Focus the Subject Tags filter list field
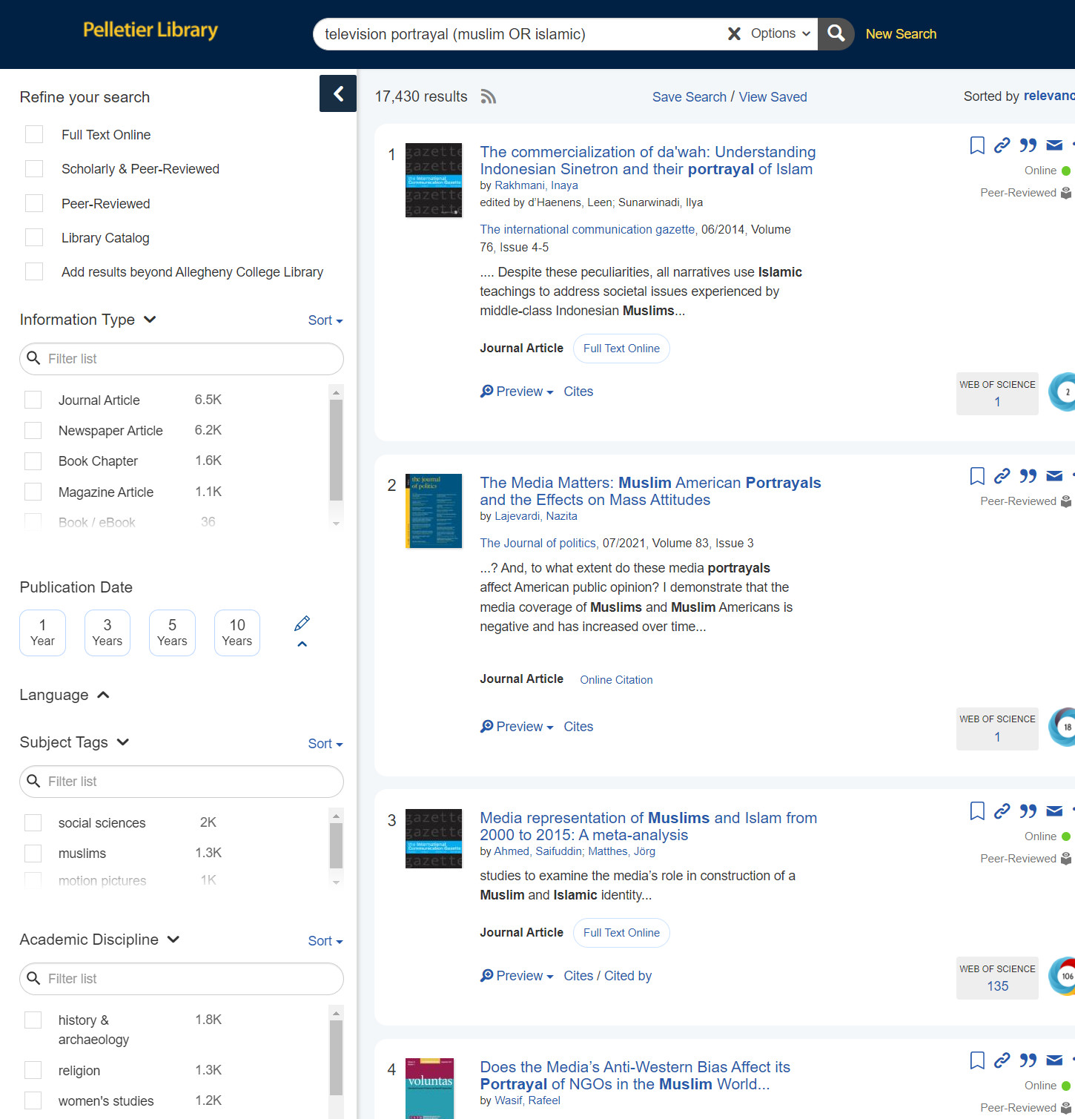This screenshot has height=1119, width=1075. tap(182, 782)
